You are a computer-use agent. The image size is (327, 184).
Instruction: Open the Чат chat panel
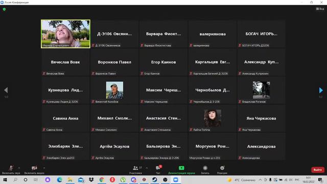pos(158,170)
